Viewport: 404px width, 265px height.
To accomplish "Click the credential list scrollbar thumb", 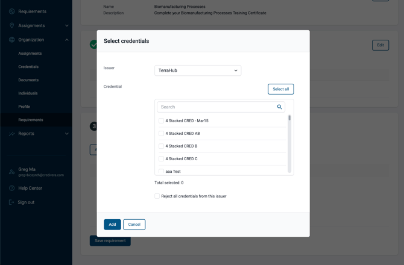I will pos(289,118).
